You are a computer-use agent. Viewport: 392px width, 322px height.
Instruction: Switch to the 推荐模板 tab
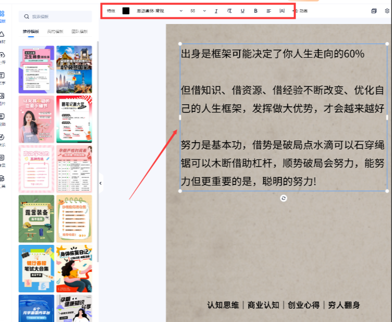[x=31, y=32]
